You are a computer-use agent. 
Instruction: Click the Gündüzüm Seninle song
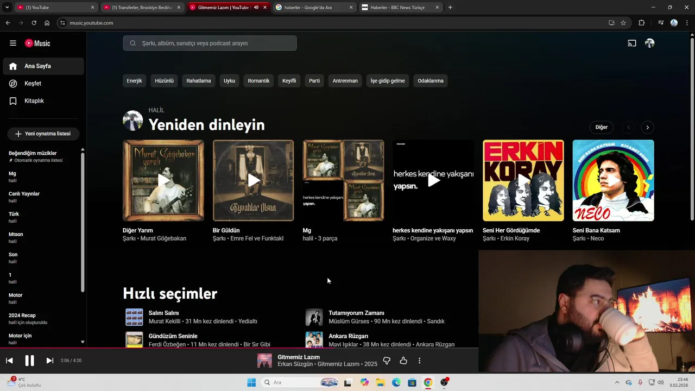(173, 336)
